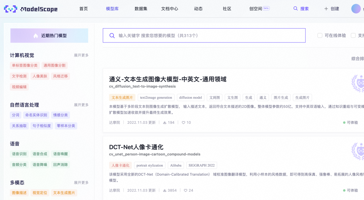364x200 pixels.
Task: Click the cv_unet_person-image-cartoon_compound-models ID
Action: click(x=155, y=154)
